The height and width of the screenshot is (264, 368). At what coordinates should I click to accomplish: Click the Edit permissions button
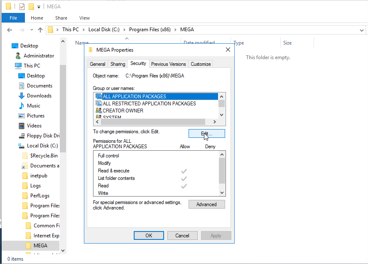(206, 133)
